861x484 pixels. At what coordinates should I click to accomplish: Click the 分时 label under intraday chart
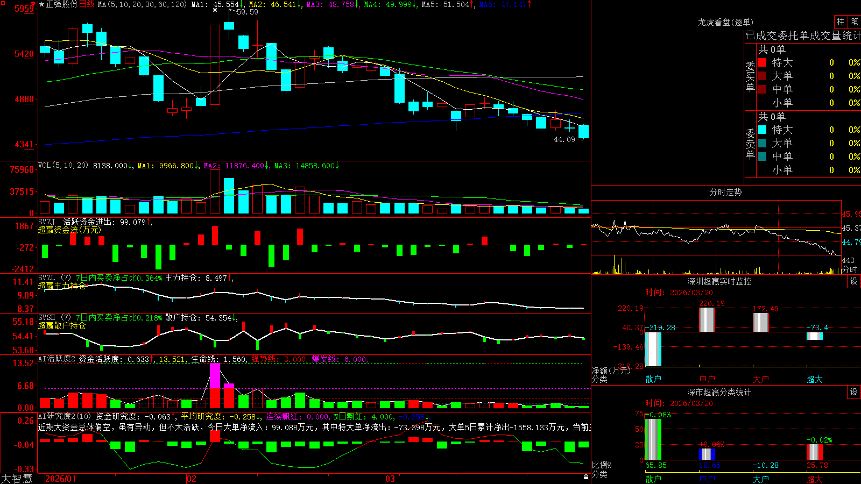pos(850,269)
